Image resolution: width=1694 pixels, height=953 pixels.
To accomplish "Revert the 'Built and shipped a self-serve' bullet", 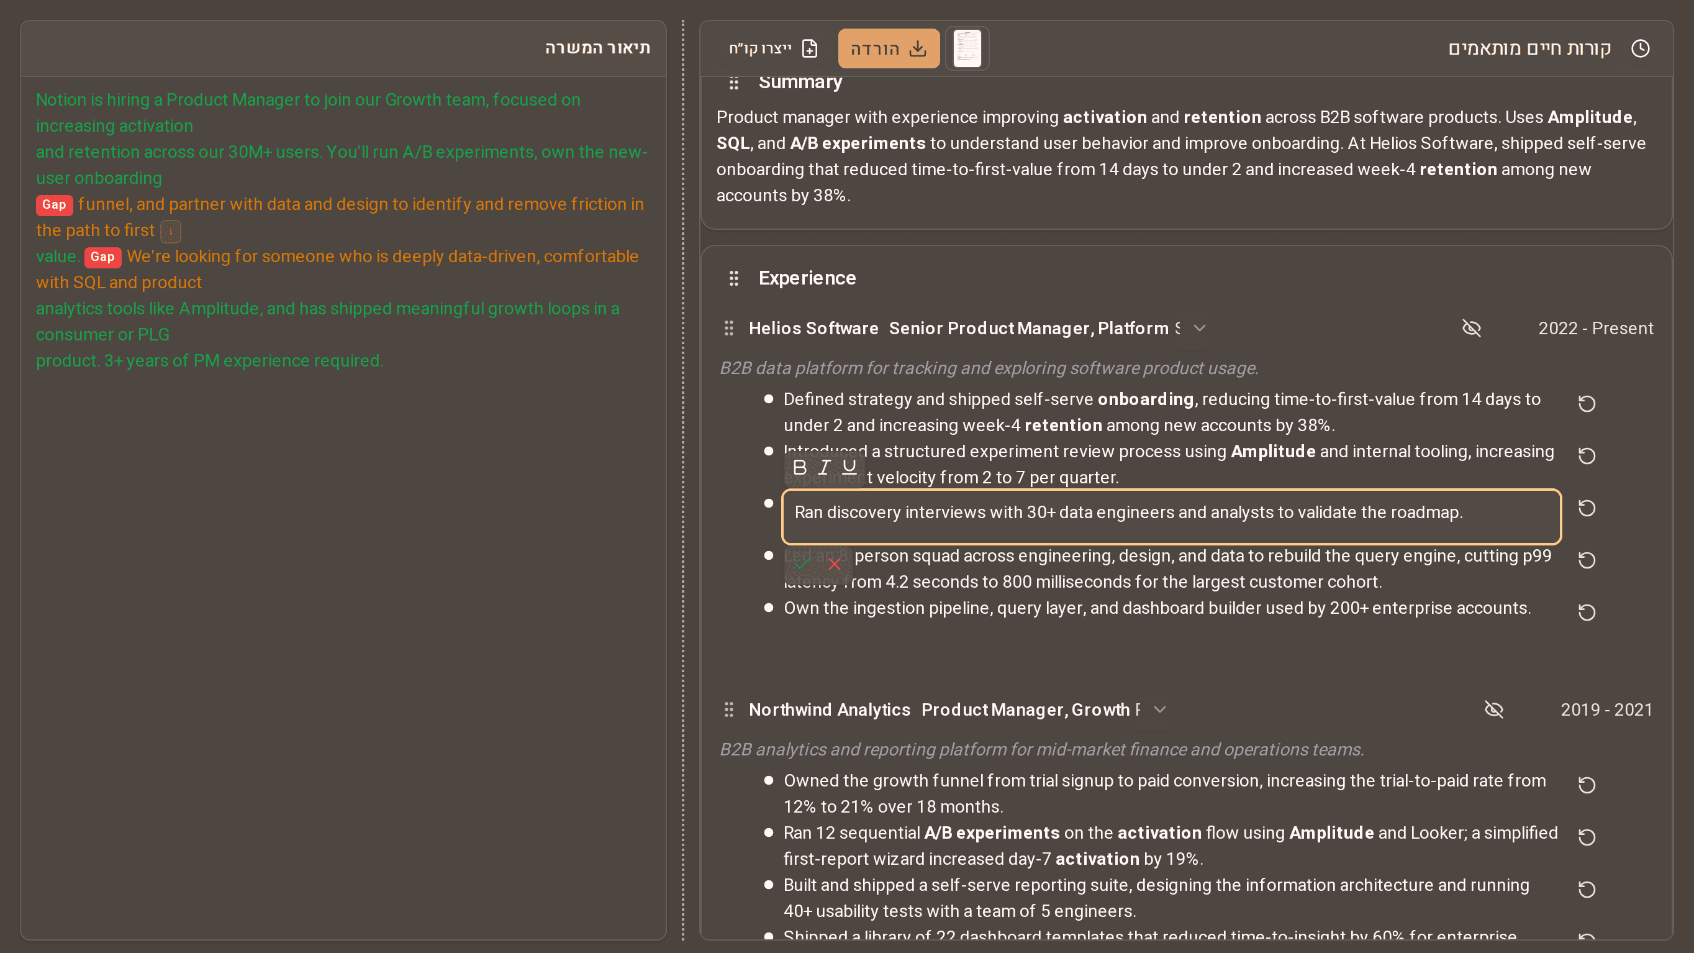I will point(1587,889).
